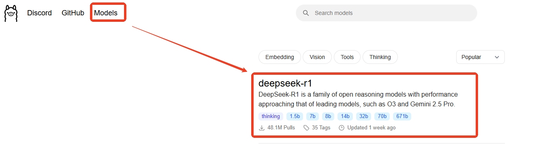Filter models by Thinking

pyautogui.click(x=380, y=57)
